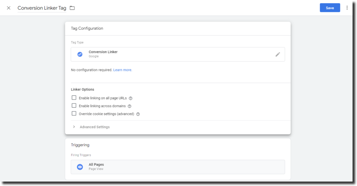
Task: Click the Conversion Linker tag type icon
Action: point(80,54)
